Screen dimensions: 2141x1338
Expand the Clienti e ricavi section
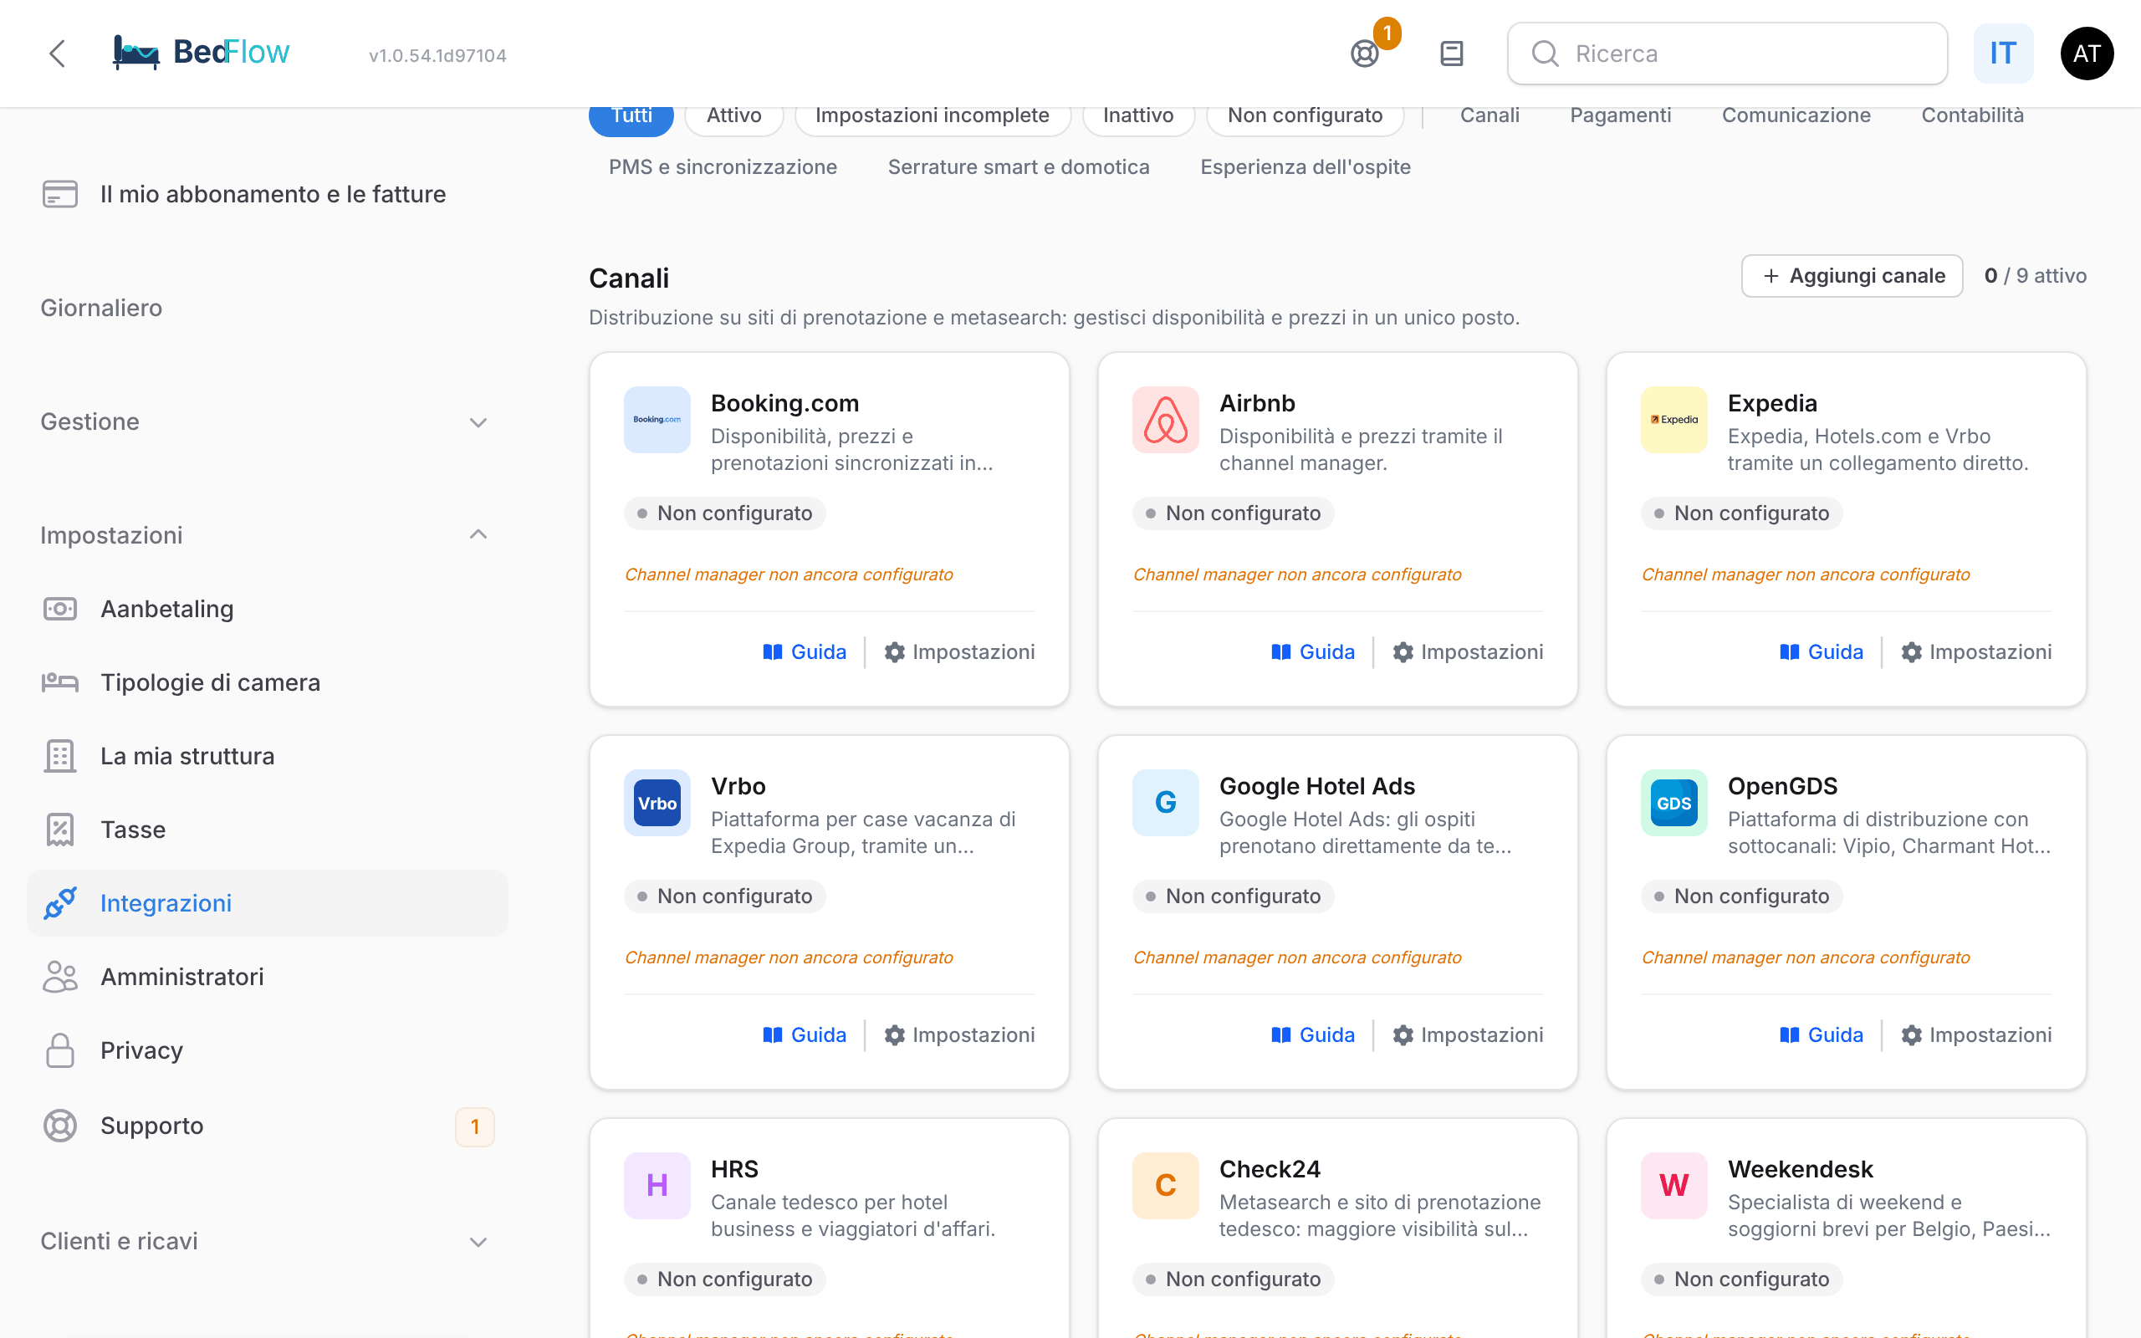tap(267, 1241)
